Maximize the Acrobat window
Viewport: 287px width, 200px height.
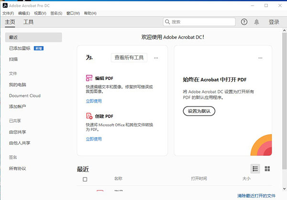pos(266,5)
